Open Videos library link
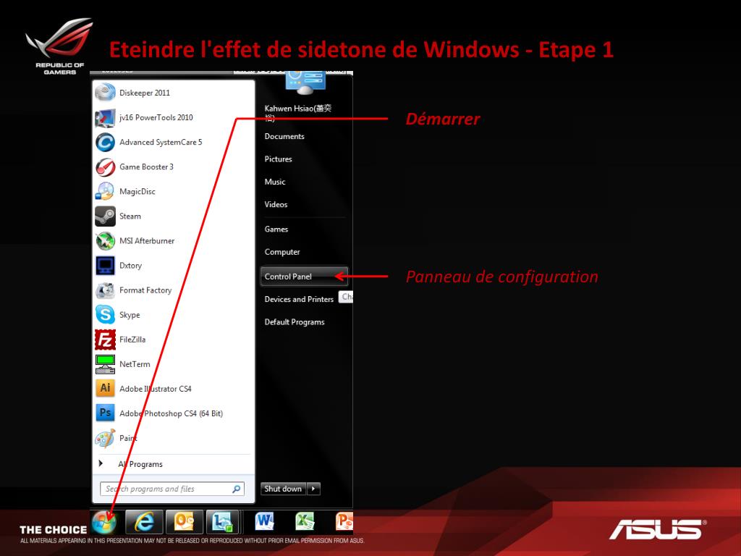The image size is (741, 556). pyautogui.click(x=276, y=204)
